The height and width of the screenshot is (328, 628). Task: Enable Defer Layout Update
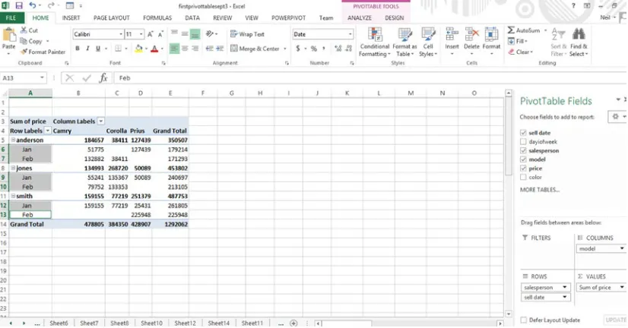click(x=523, y=320)
